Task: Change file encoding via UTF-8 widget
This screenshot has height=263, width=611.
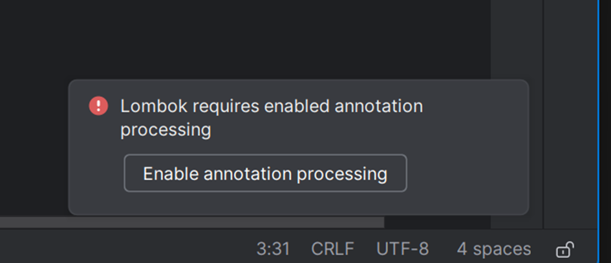Action: [402, 249]
